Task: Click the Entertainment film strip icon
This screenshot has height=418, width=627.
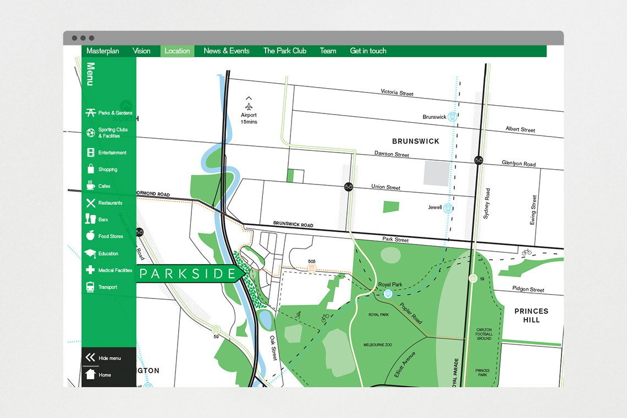Action: tap(90, 153)
